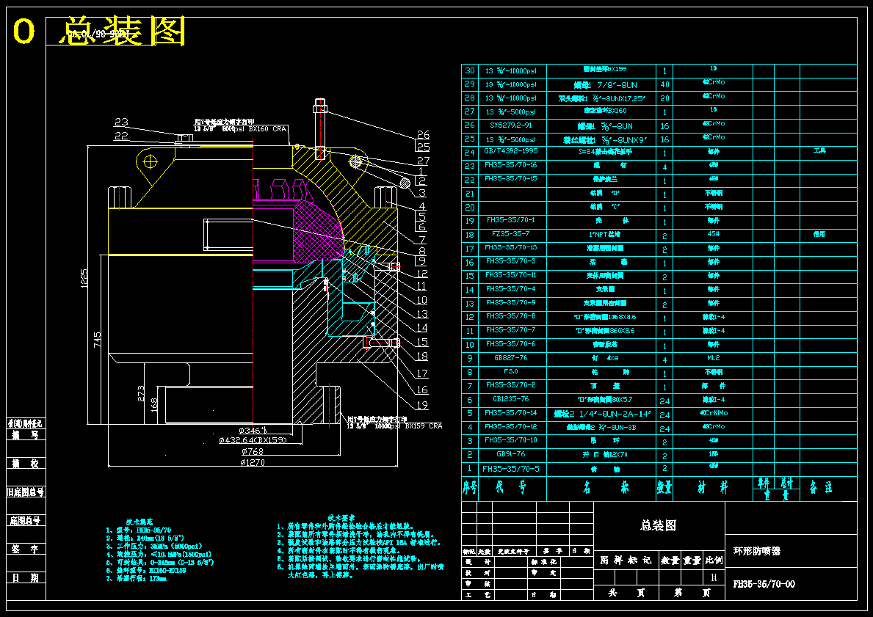Click the "FH35-35/70-1" code cell in row 19
This screenshot has height=617, width=873.
pos(511,220)
